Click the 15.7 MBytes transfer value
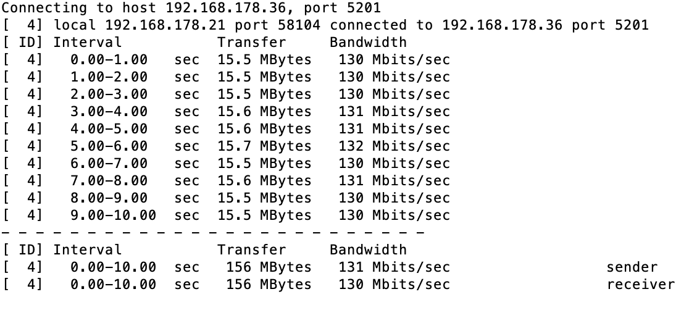This screenshot has width=689, height=310. click(264, 146)
